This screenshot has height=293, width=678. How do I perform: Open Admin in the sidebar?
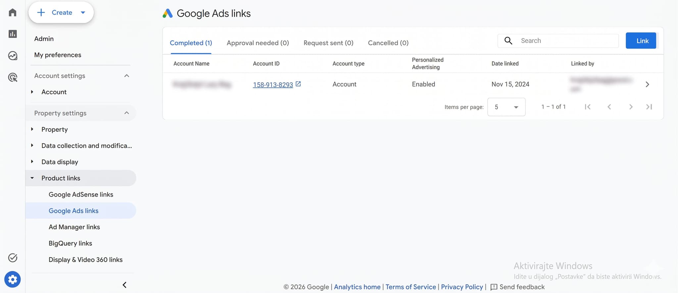[x=44, y=39]
